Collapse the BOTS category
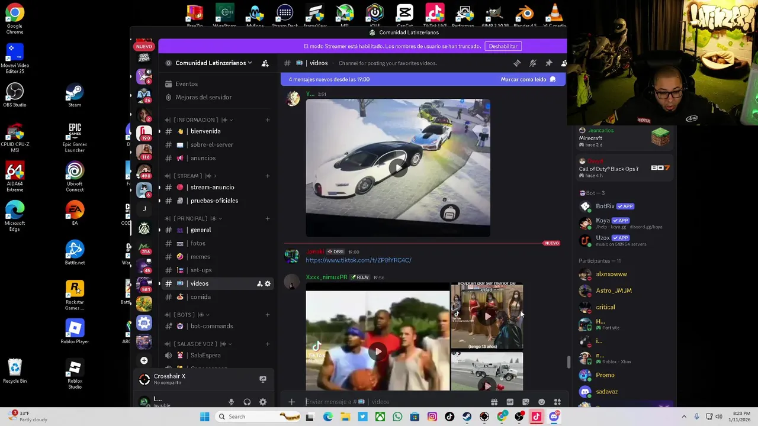 coord(187,315)
